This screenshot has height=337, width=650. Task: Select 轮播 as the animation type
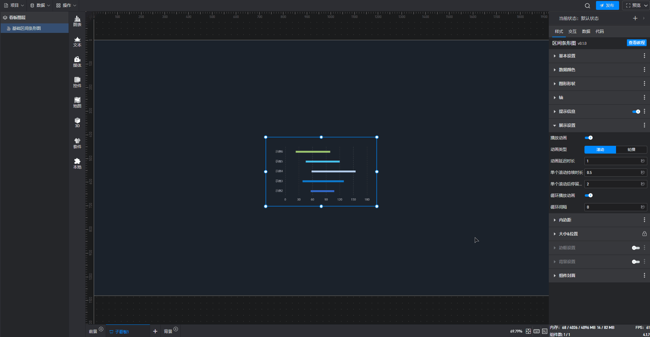pyautogui.click(x=631, y=150)
